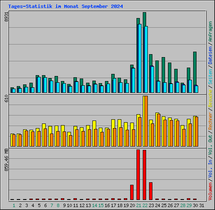The height and width of the screenshot is (210, 215).
Task: Select day 4 label on x-axis
Action: 33,205
